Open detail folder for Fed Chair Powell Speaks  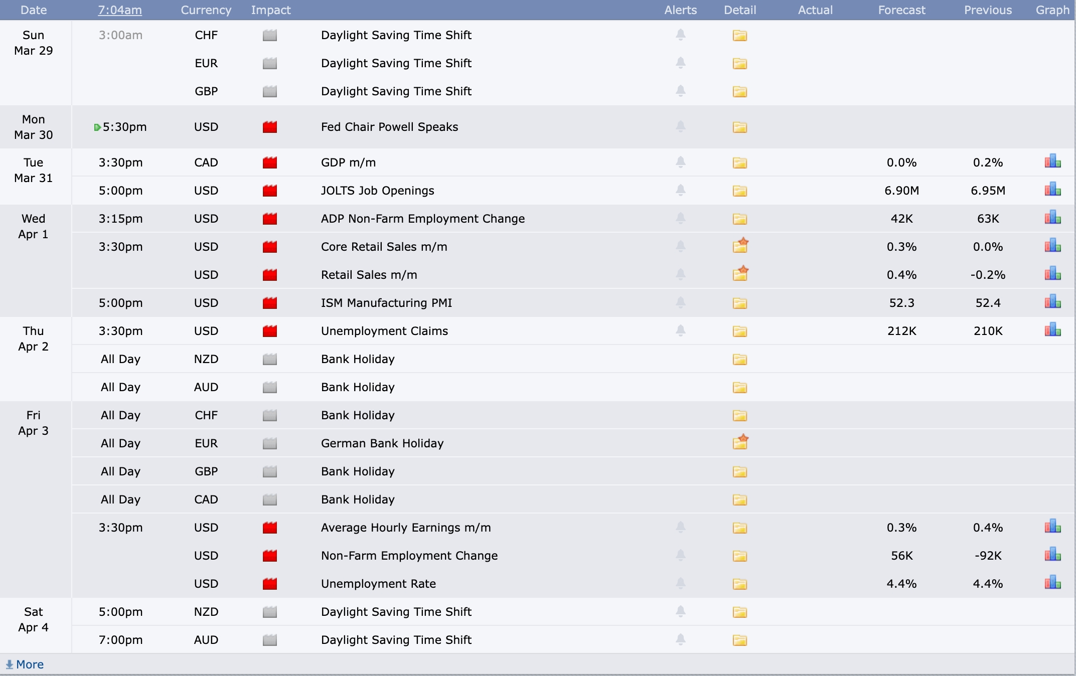[x=739, y=127]
